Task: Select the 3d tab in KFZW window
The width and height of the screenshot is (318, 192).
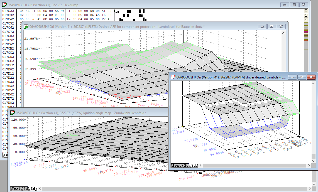Action: point(33,188)
